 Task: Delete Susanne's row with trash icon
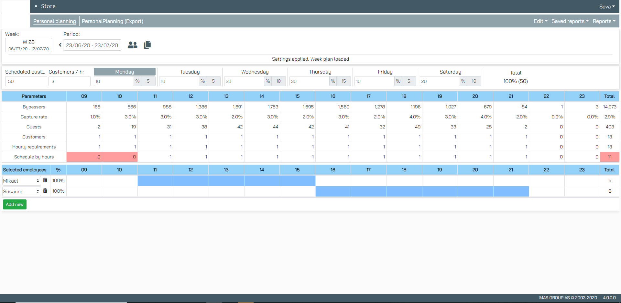45,191
